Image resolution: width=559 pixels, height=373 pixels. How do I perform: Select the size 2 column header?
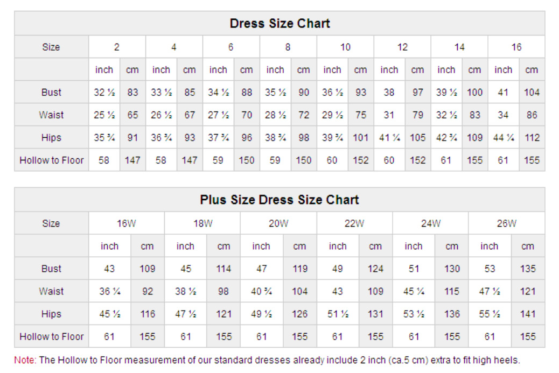tap(117, 47)
